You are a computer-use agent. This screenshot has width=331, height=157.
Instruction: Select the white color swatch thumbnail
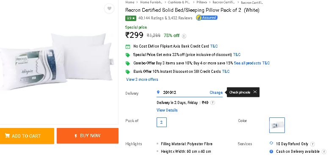pos(277,125)
